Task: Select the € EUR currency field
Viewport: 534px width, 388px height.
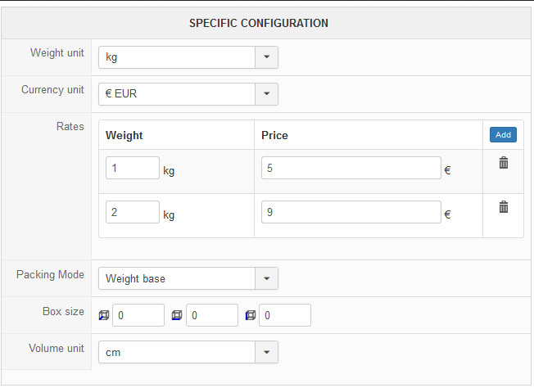Action: (177, 94)
